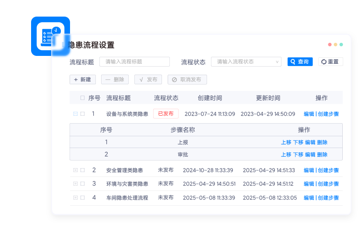Collapse the 设备与系统类隐患 row
Image resolution: width=362 pixels, height=238 pixels.
[x=75, y=114]
